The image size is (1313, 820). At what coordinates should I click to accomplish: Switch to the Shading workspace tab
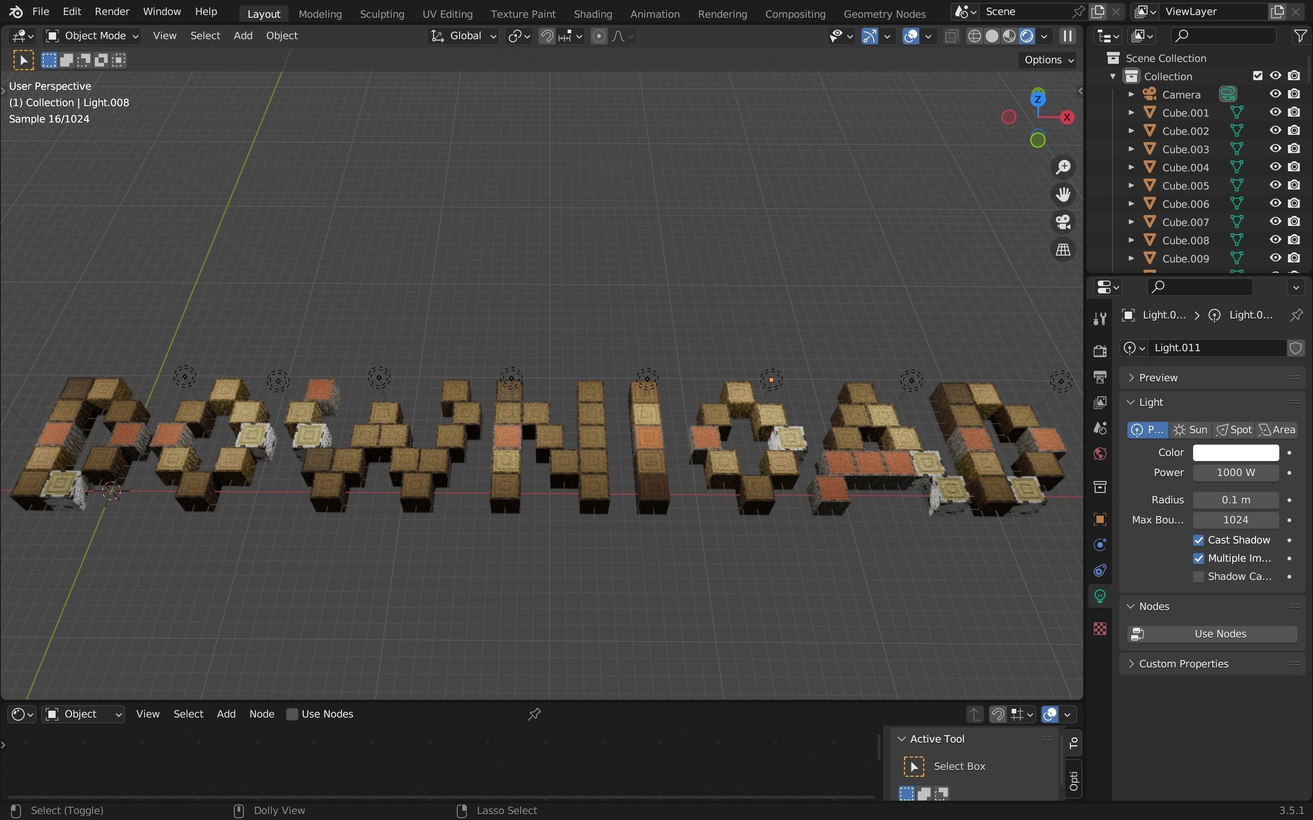point(593,14)
